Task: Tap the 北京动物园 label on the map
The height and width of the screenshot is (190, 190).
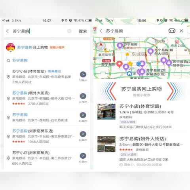Action: [x=106, y=55]
